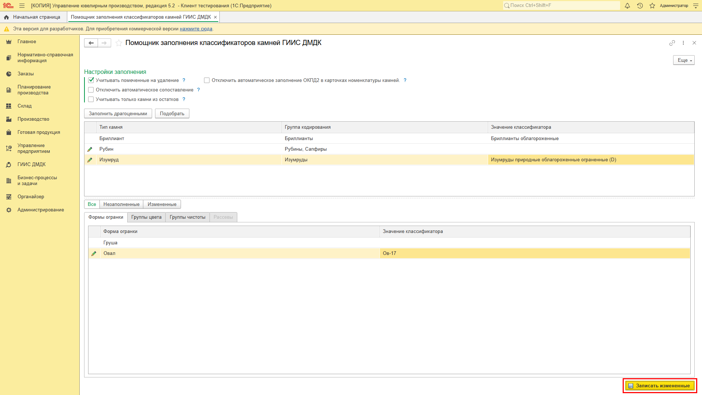
Task: Open Нормативно-справочная информация section
Action: 45,58
